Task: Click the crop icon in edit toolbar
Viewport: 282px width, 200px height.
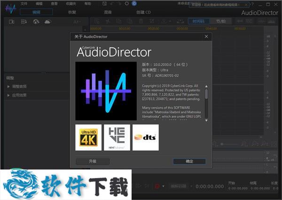Action: tap(152, 21)
